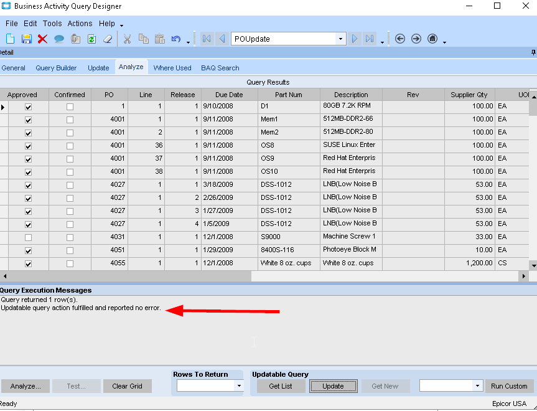Sort by the Due Date column header
537x411 pixels.
coord(229,95)
